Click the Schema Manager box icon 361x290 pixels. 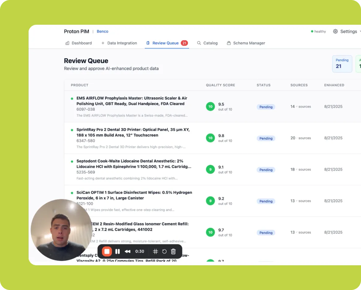pos(229,43)
